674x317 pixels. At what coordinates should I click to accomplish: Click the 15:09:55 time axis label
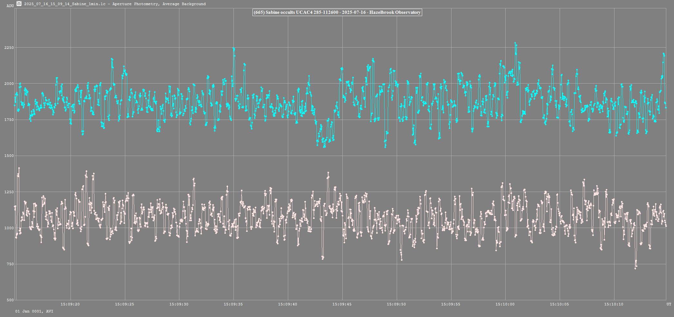451,304
